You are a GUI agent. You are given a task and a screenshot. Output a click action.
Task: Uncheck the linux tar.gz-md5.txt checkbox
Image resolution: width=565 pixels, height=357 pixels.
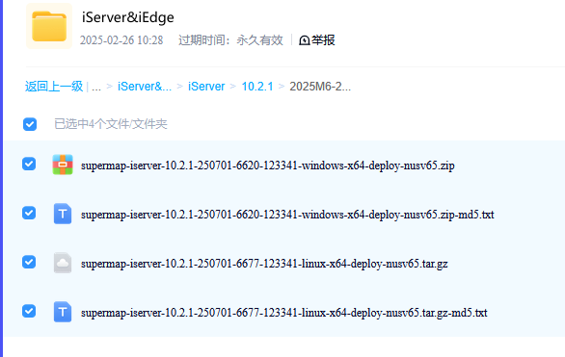29,311
